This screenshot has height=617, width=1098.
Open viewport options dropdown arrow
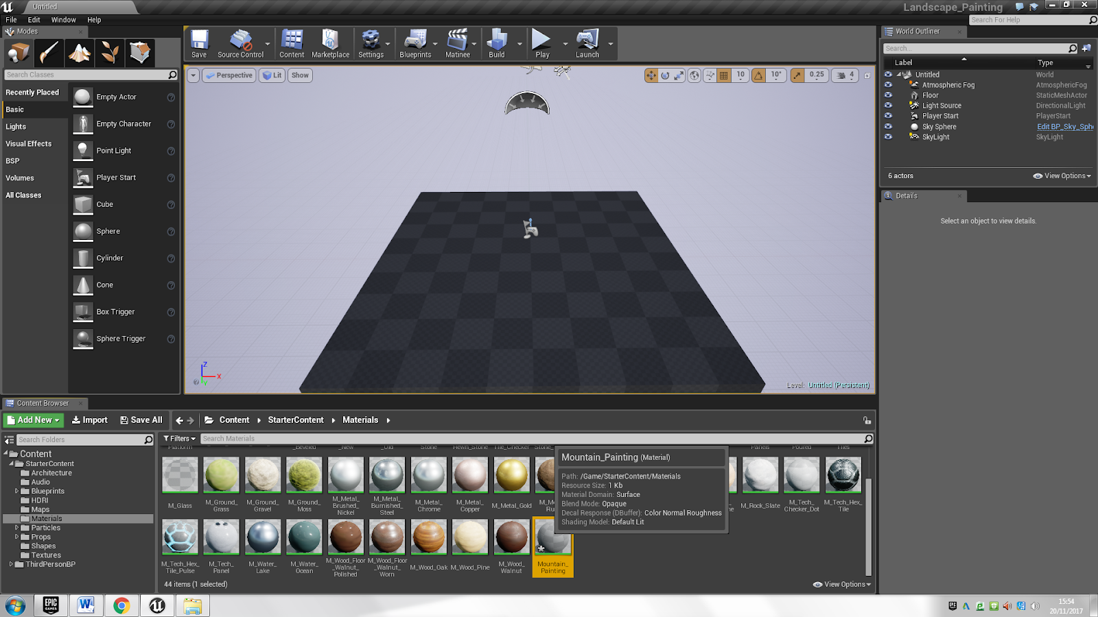(x=194, y=75)
